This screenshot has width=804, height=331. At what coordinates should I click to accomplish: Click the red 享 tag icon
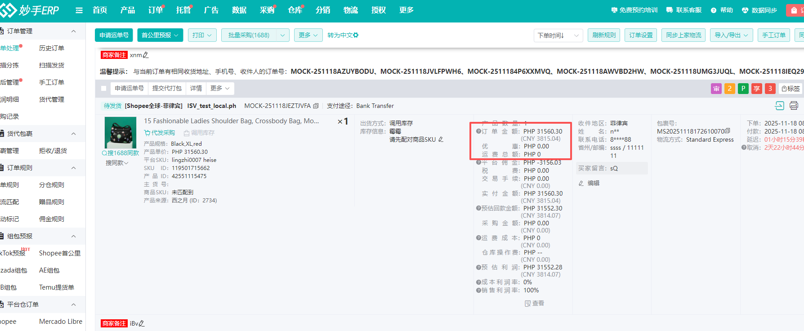click(x=757, y=89)
